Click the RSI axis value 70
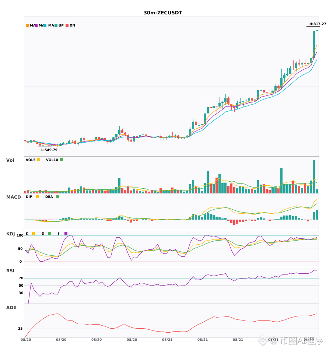Viewport: 326px width, 350px height. 21,278
